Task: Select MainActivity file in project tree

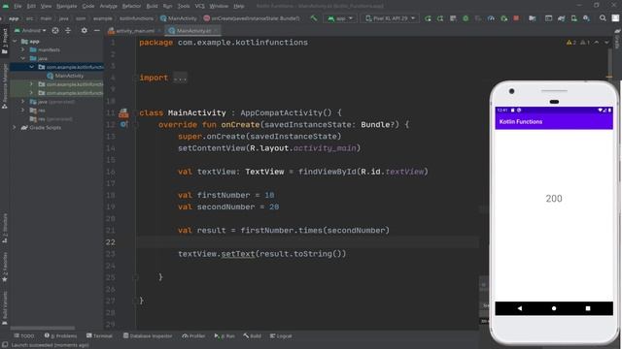Action: [65, 76]
